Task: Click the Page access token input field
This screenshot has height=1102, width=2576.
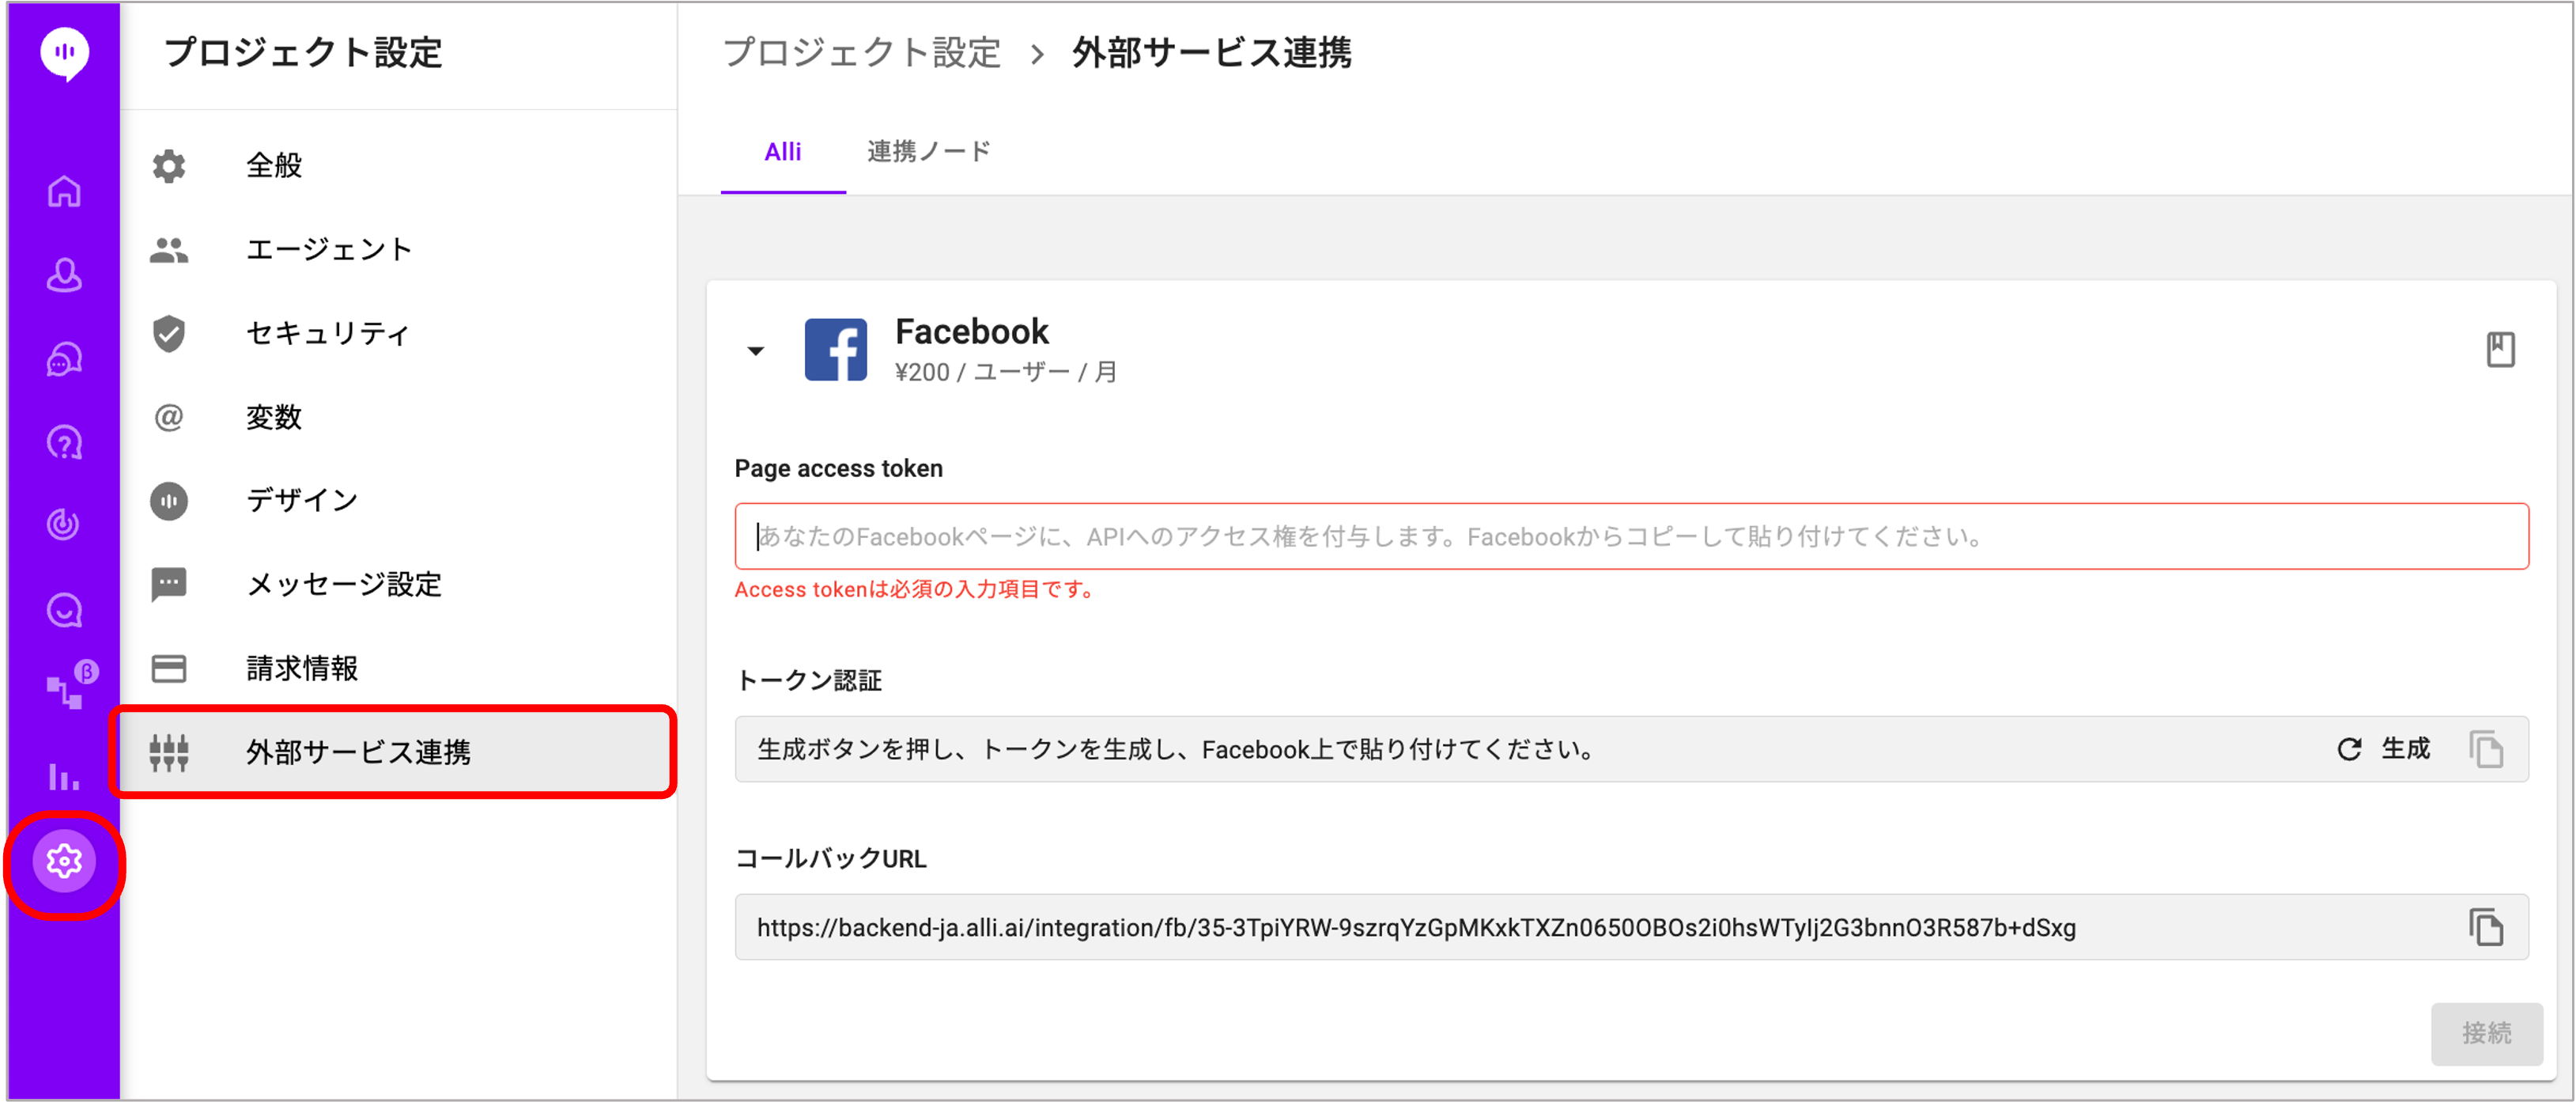Action: 1630,536
